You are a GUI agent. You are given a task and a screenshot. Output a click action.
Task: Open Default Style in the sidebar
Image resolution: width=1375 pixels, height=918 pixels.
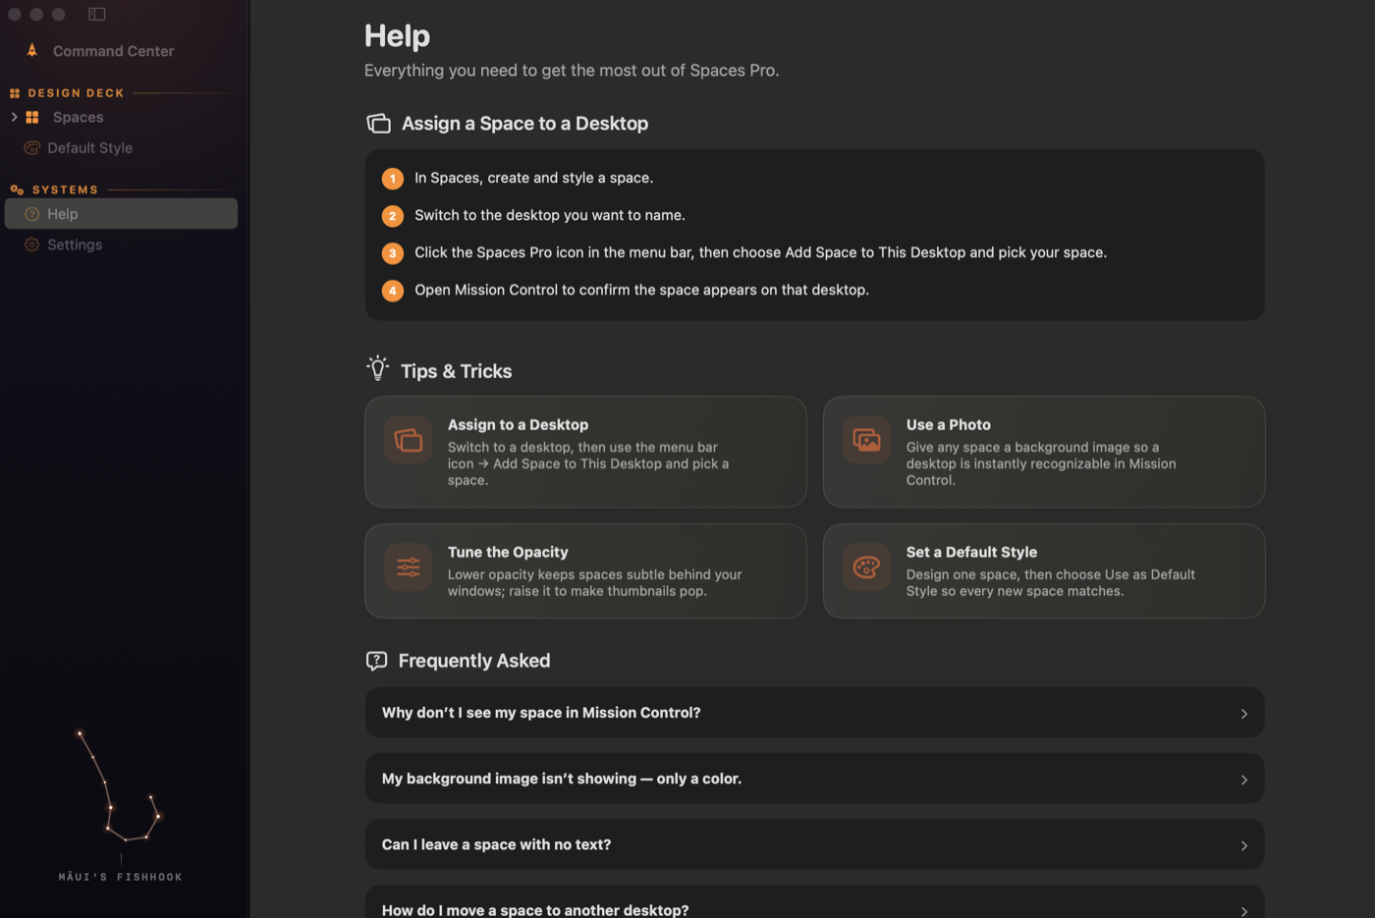point(121,147)
